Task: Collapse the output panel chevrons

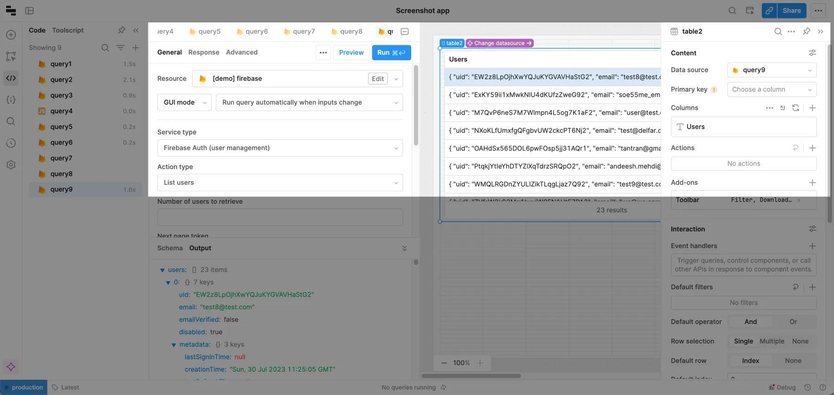Action: [404, 248]
